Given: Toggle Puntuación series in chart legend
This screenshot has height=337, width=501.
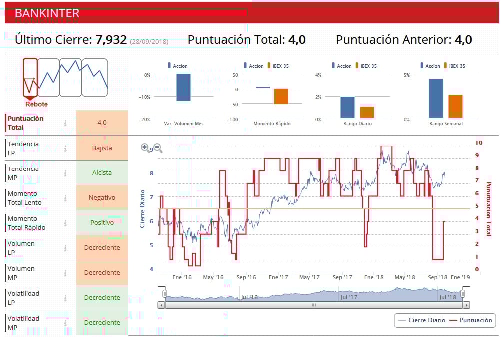Looking at the screenshot, I should coord(471,320).
